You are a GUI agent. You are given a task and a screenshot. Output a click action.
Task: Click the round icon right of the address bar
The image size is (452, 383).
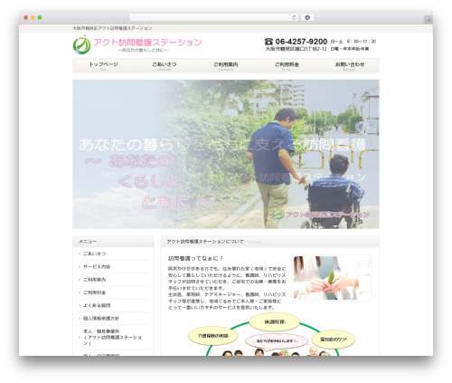pyautogui.click(x=307, y=17)
